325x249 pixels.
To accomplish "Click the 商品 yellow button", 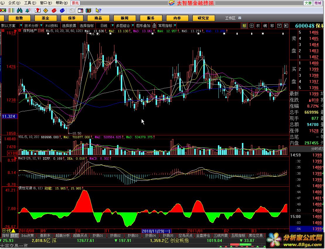I will click(x=98, y=18).
